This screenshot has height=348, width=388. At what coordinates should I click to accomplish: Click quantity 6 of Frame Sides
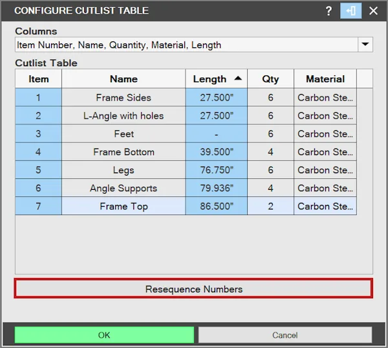tap(270, 97)
